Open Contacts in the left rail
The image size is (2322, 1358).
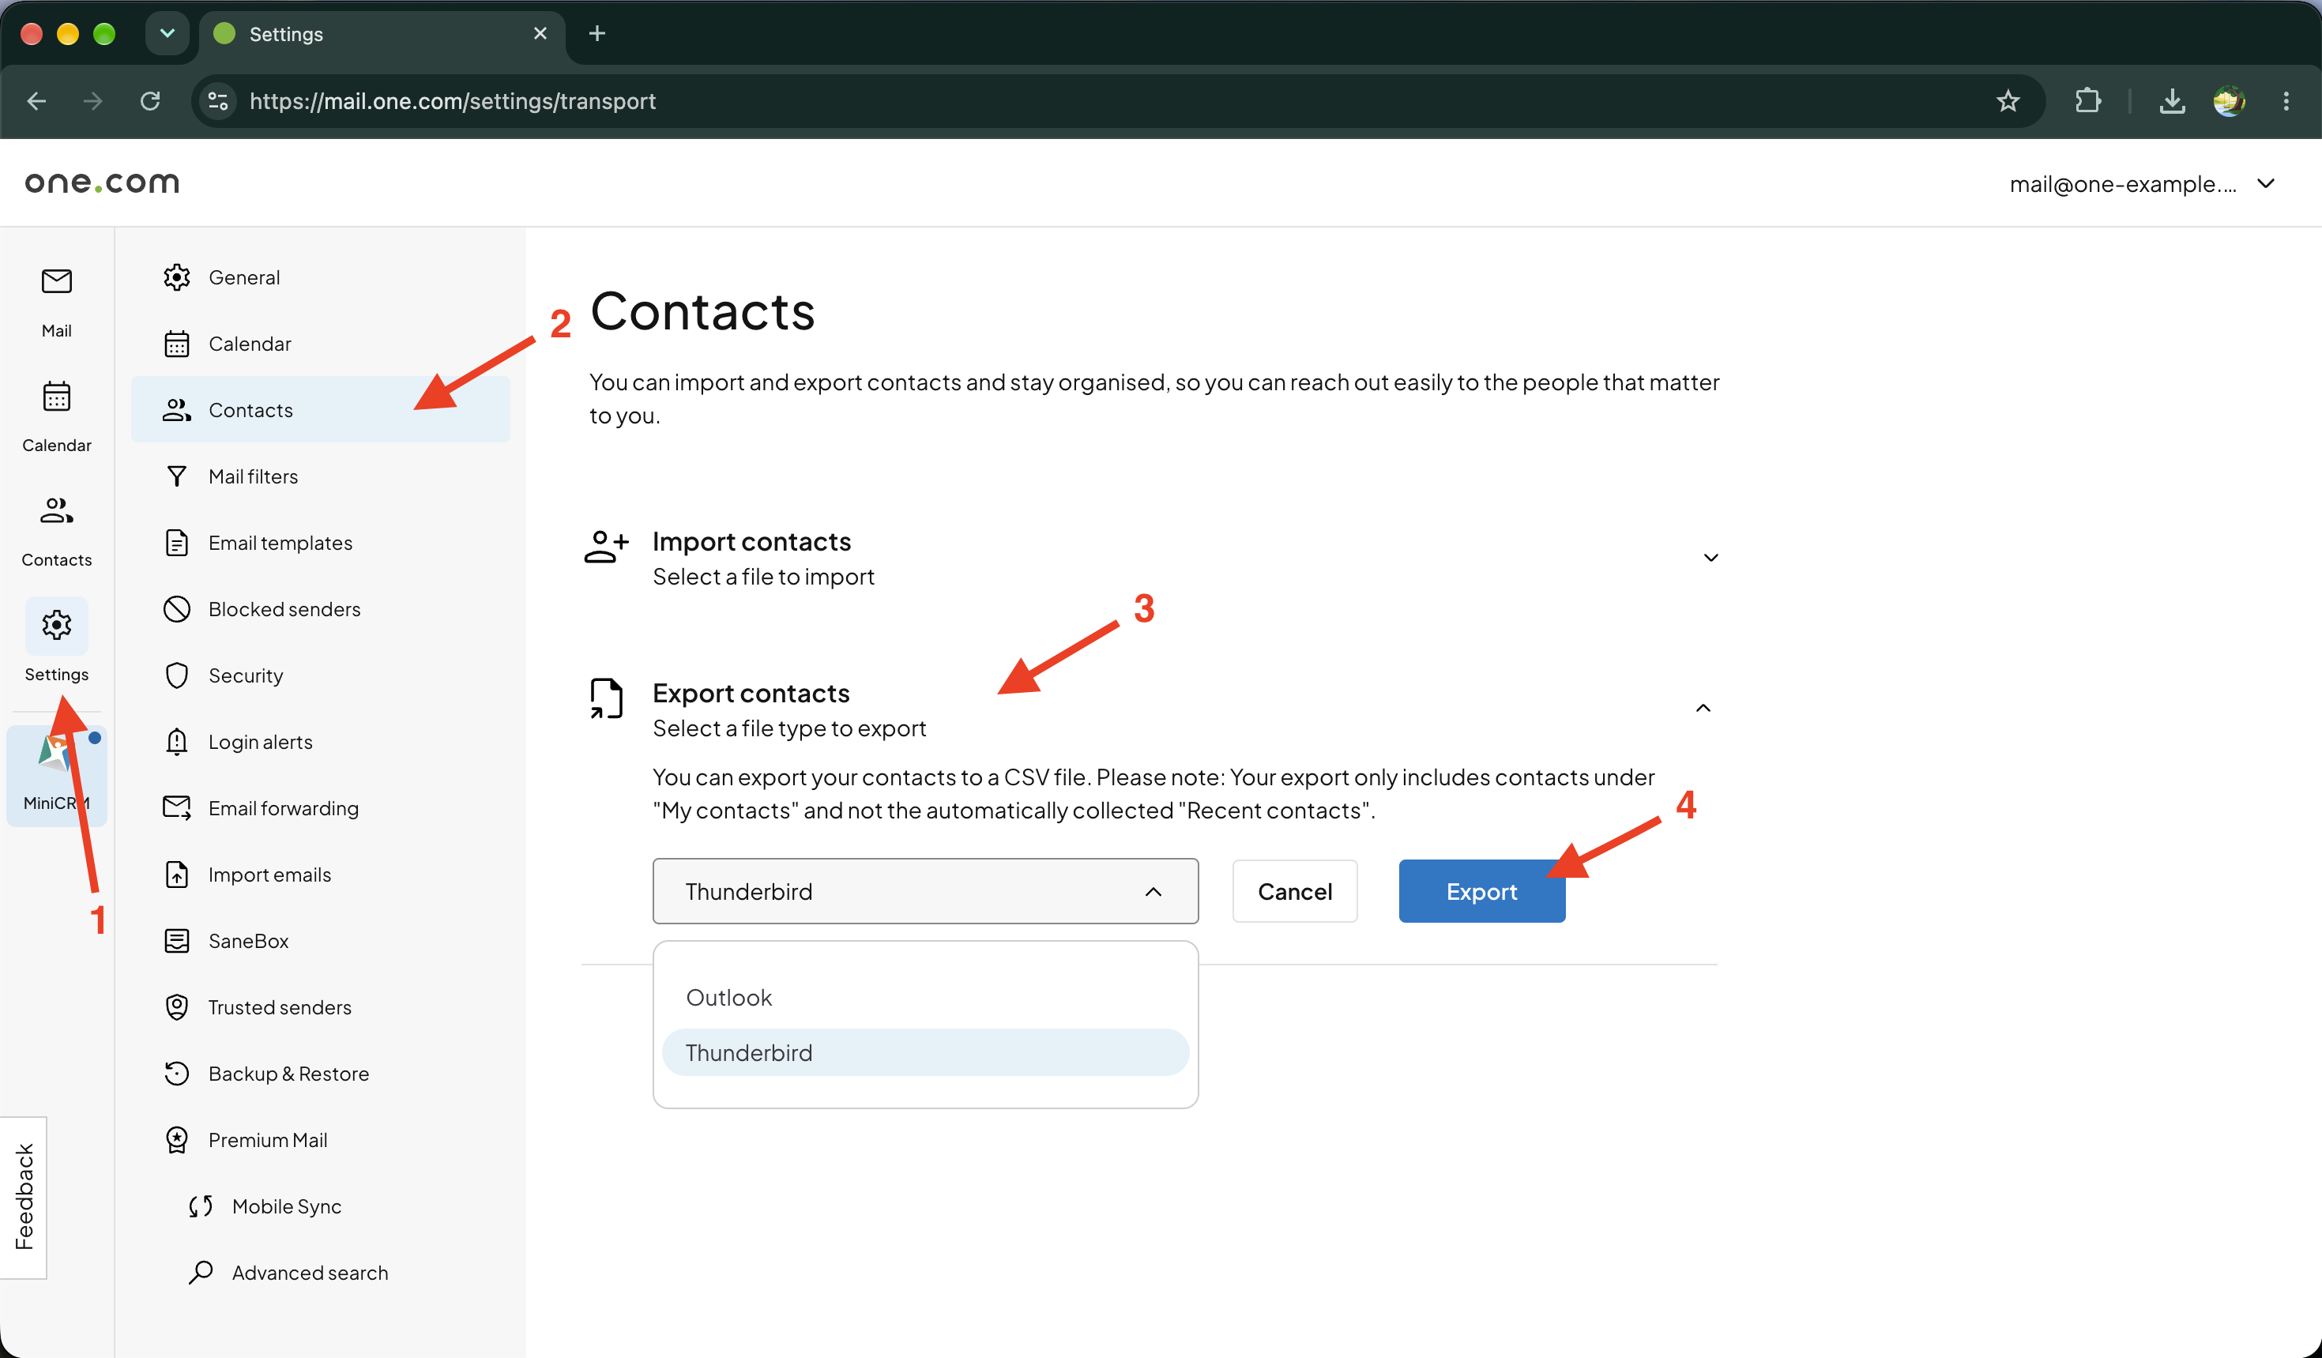[x=56, y=532]
